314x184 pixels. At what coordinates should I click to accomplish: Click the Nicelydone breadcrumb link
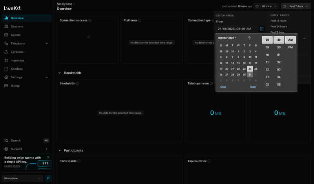point(64,4)
